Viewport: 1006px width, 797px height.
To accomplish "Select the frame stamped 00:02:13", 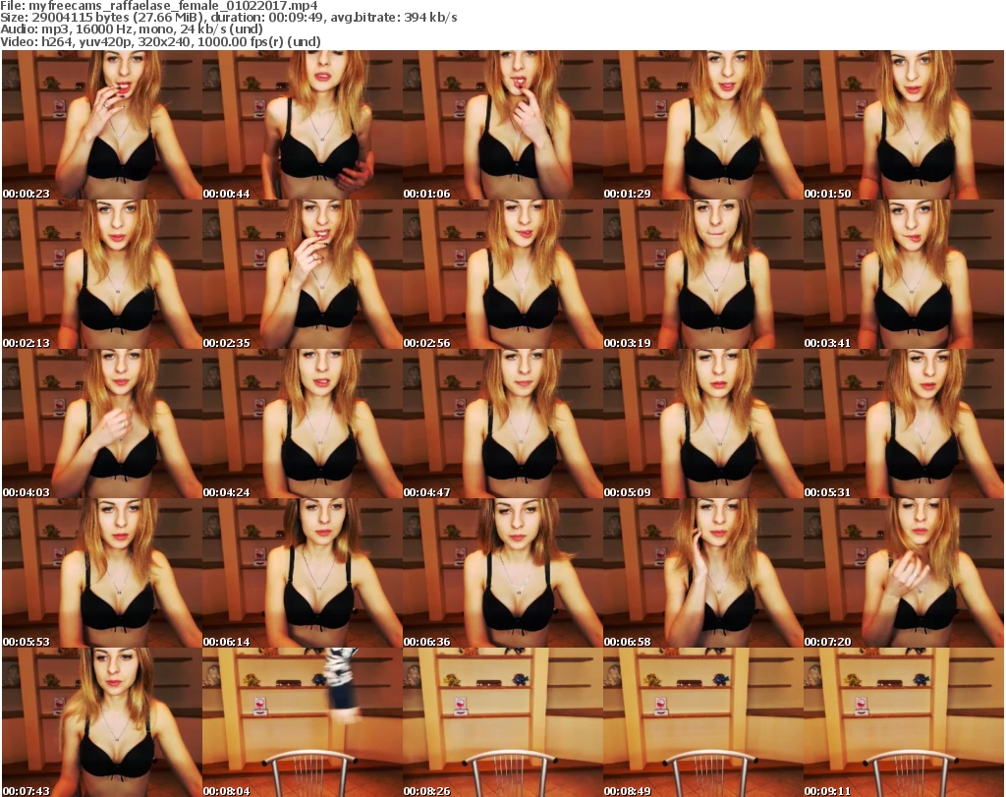I will tap(102, 274).
